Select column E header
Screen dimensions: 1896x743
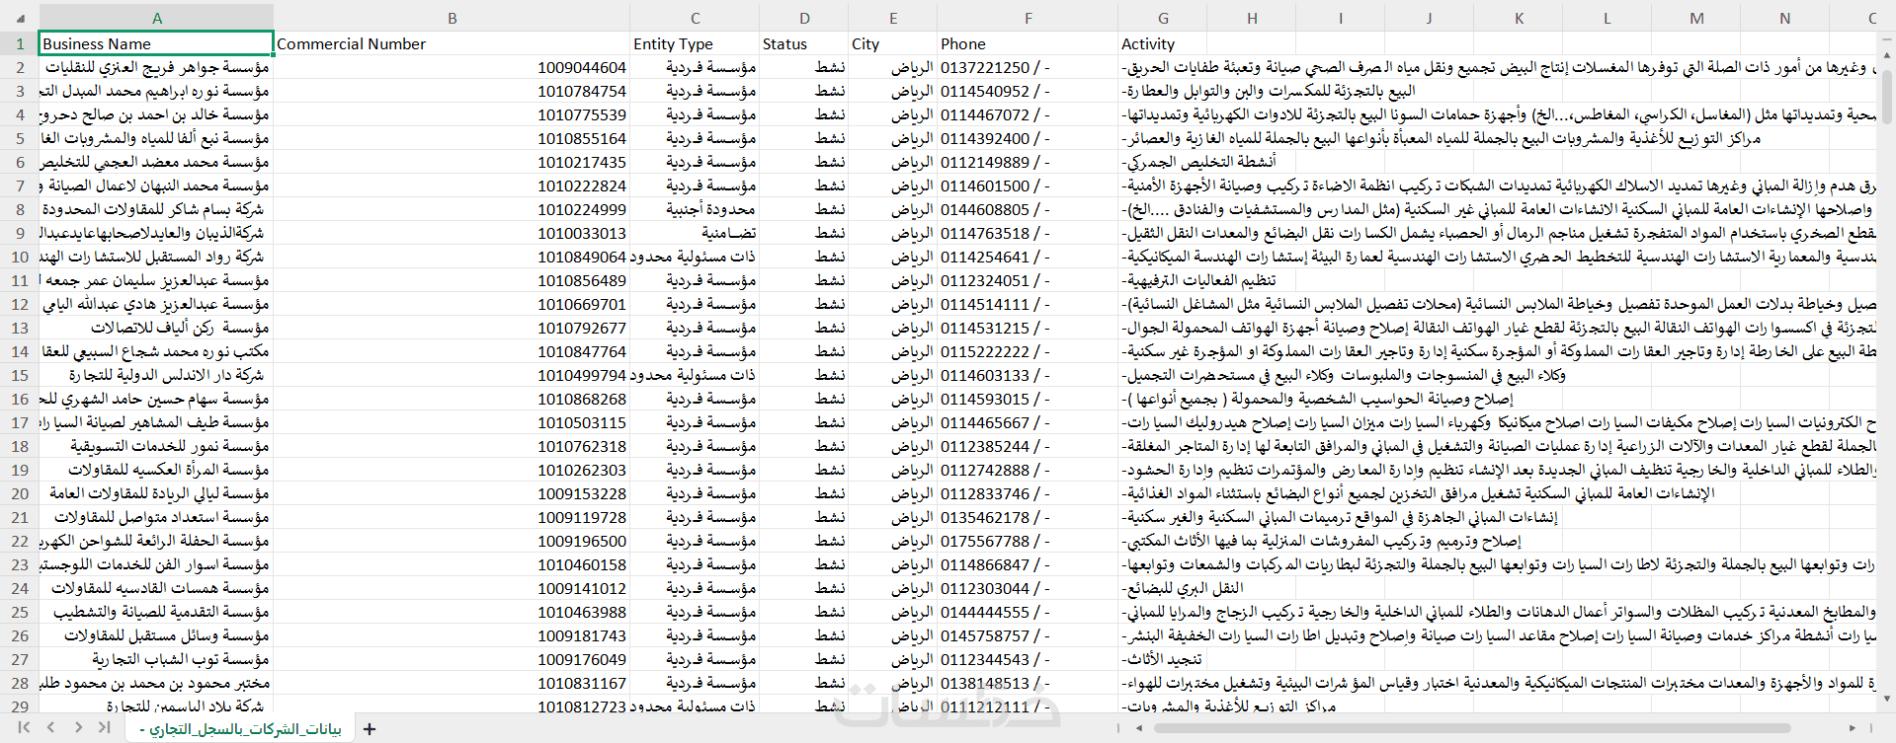(x=893, y=18)
